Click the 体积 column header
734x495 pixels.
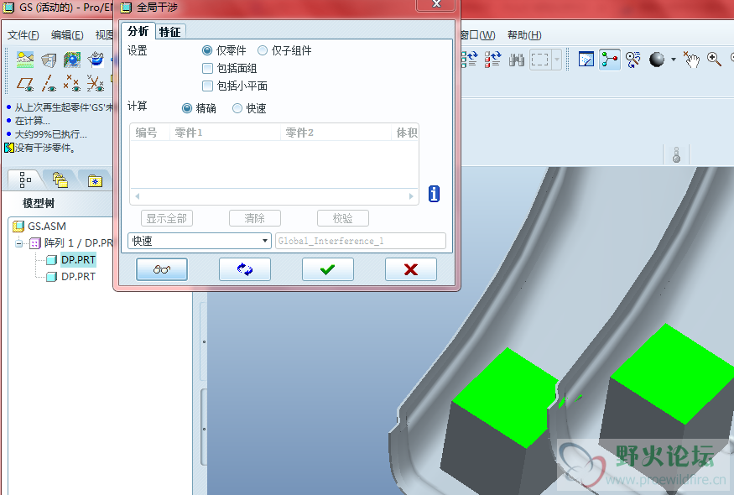point(406,133)
